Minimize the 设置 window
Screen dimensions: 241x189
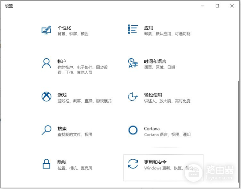point(202,6)
